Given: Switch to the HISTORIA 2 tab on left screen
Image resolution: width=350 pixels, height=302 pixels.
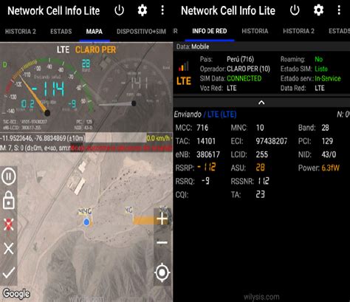Looking at the screenshot, I should (21, 32).
